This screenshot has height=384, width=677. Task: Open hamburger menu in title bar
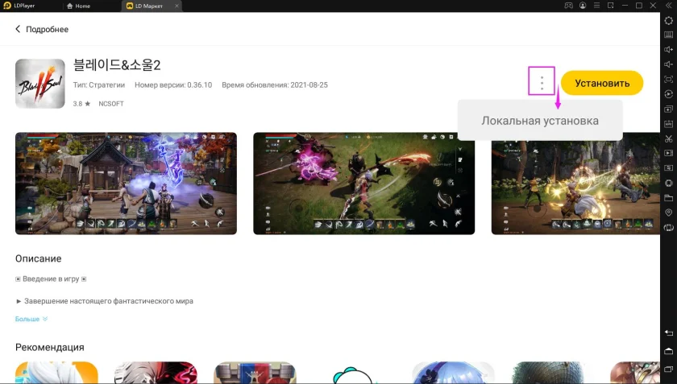tap(596, 6)
